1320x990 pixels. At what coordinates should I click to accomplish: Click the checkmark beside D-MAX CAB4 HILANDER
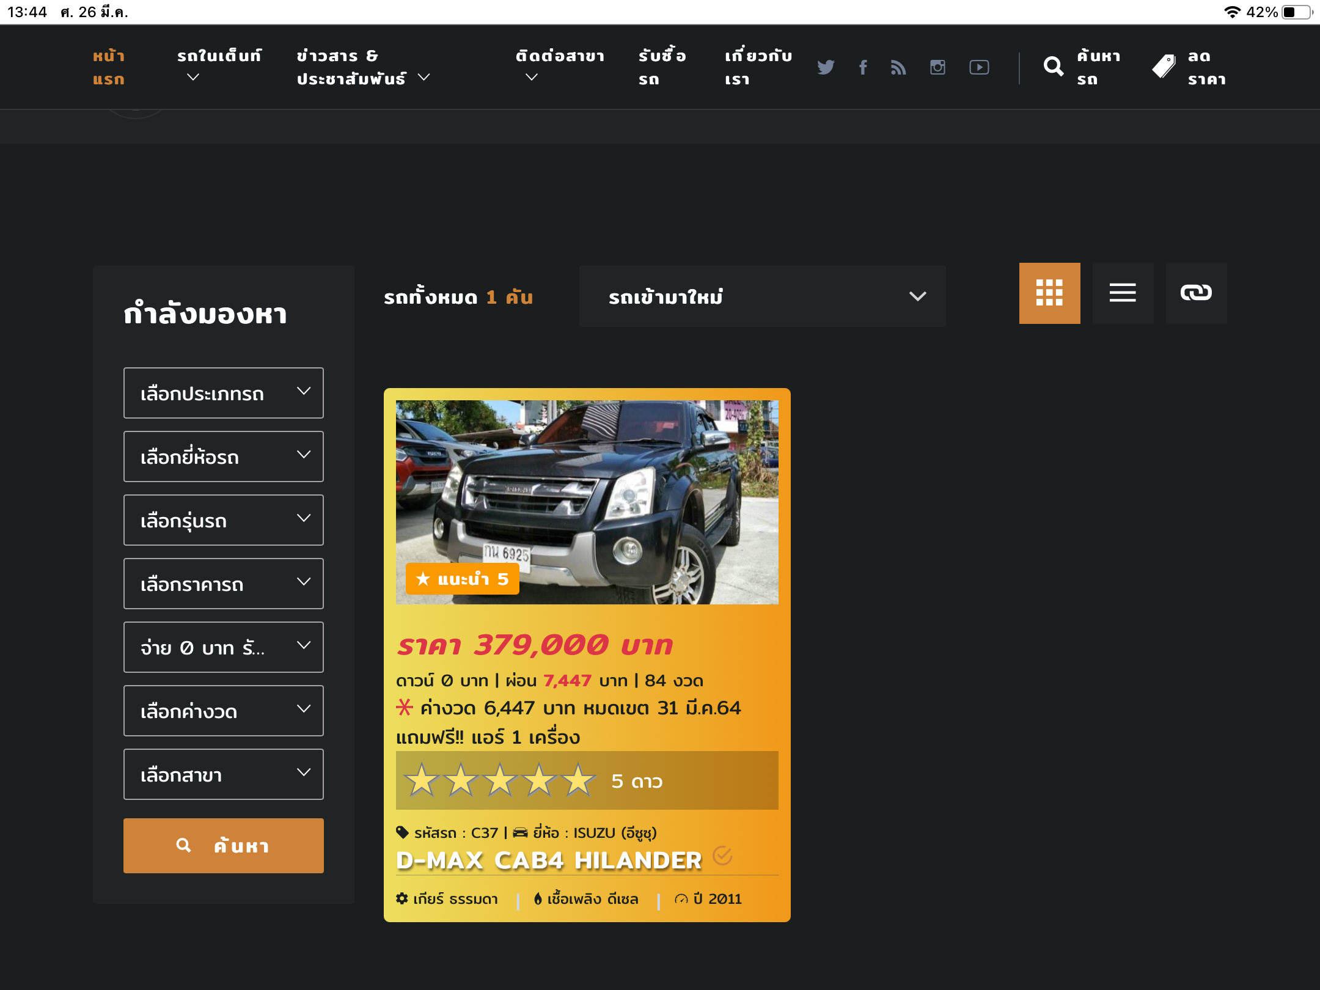point(722,856)
